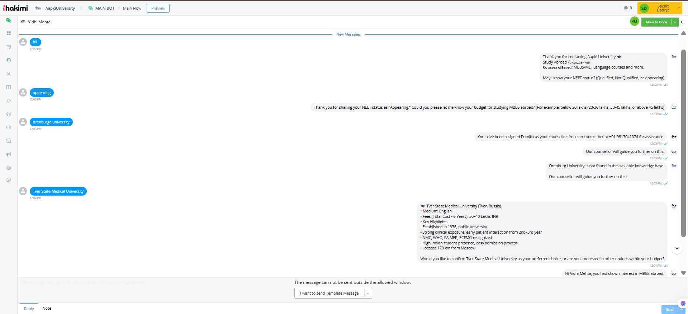Click the 'Tver State Medical University' user message
The height and width of the screenshot is (314, 688).
click(58, 191)
